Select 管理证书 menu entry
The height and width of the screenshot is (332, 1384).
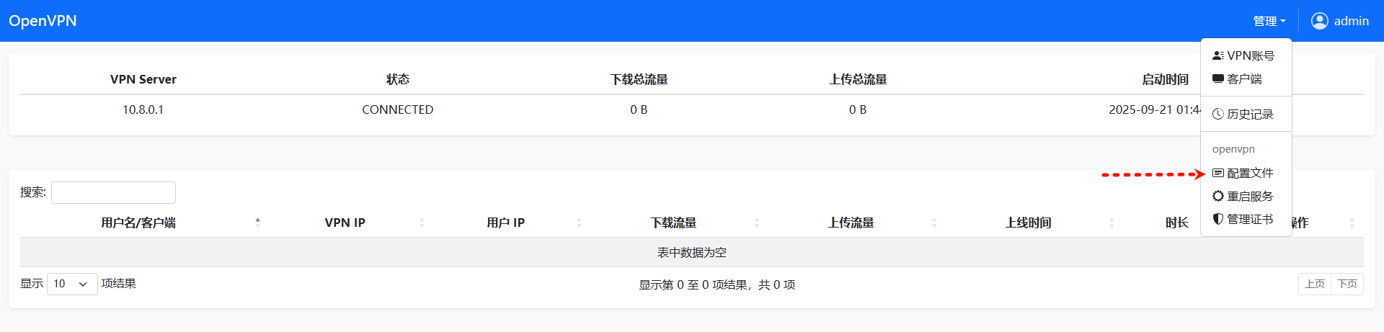pyautogui.click(x=1250, y=220)
